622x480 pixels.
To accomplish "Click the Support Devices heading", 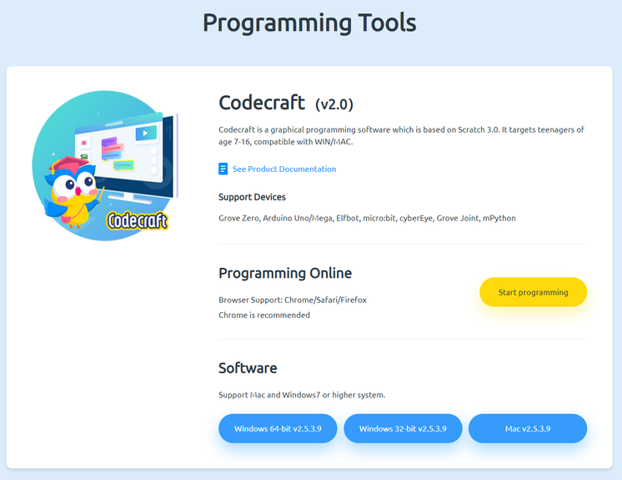I will [252, 197].
